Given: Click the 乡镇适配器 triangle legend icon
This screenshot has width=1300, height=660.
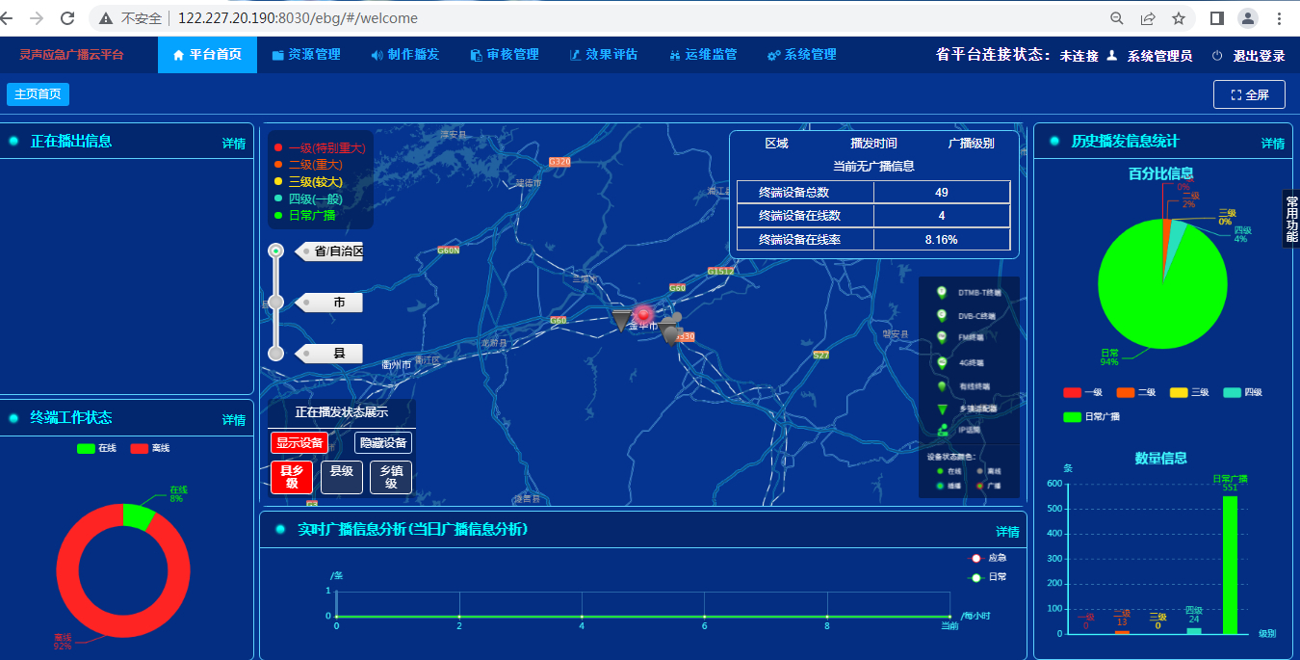Looking at the screenshot, I should pos(942,409).
